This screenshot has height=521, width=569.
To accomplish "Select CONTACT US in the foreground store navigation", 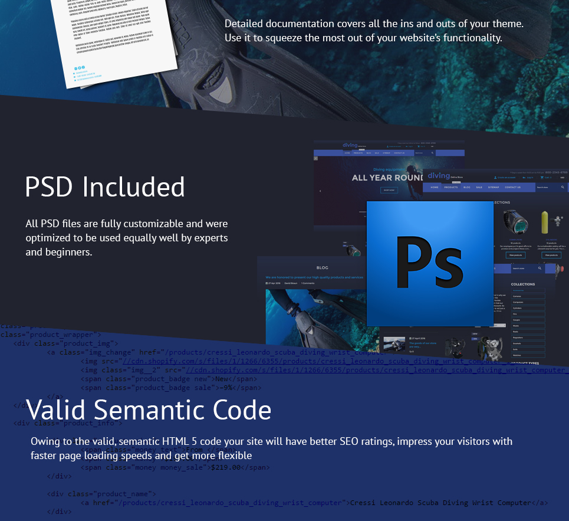I will click(x=513, y=188).
